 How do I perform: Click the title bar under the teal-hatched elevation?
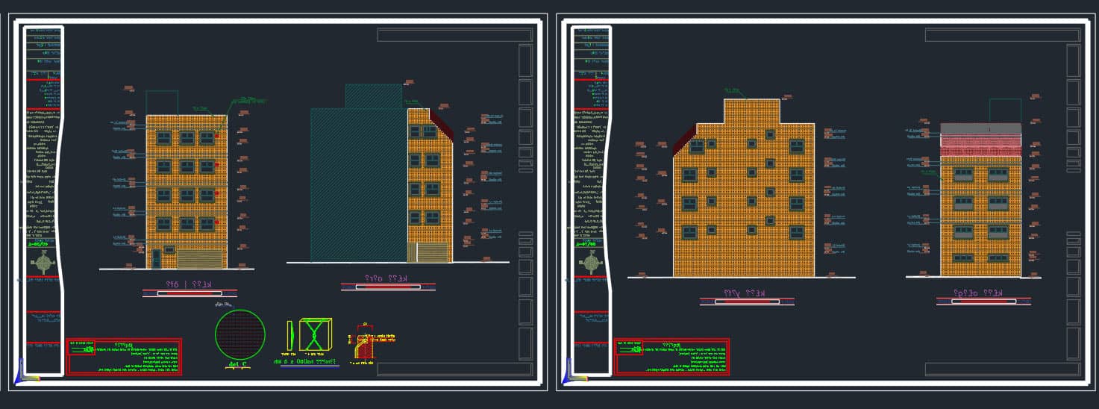pyautogui.click(x=388, y=286)
